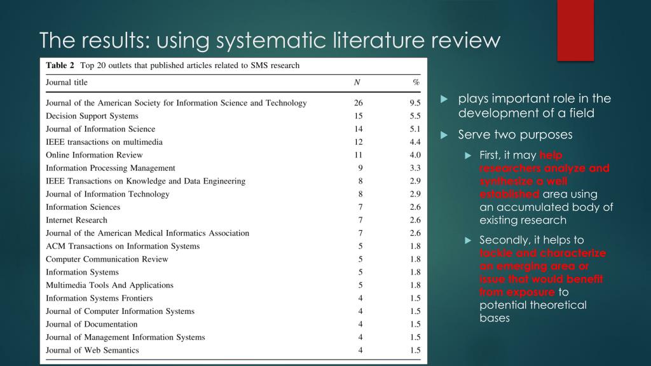Select the percentage value "3.3"
651x366 pixels.
click(415, 168)
